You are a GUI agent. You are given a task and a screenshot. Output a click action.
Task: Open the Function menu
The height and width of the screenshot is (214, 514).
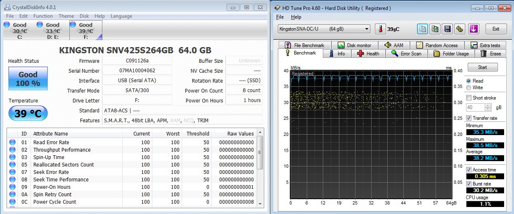43,16
